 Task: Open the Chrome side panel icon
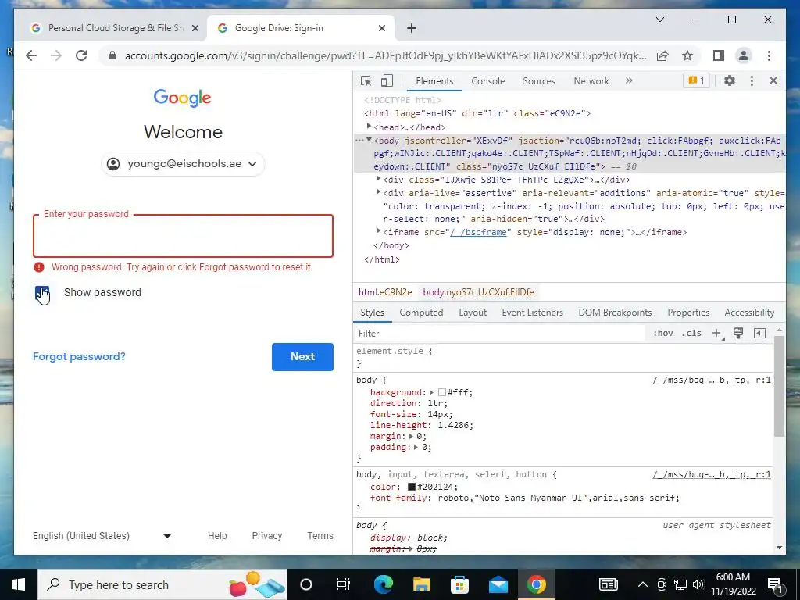tap(719, 55)
